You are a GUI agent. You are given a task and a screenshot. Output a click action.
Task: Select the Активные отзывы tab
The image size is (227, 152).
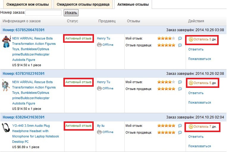click(133, 4)
